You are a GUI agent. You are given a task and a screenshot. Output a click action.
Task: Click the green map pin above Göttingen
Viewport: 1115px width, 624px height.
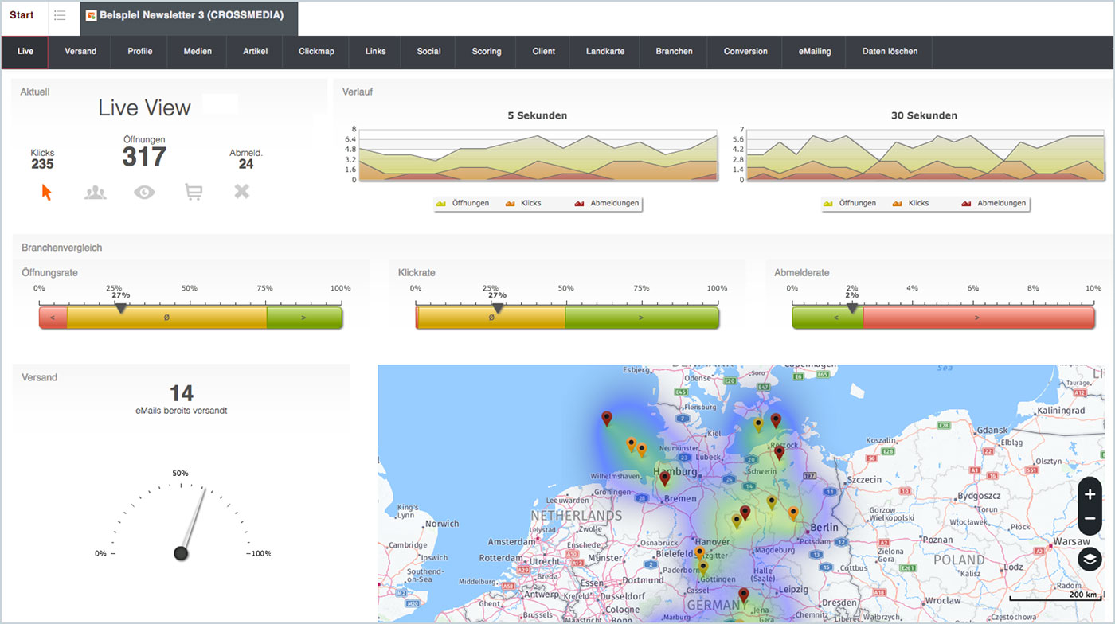(x=702, y=567)
